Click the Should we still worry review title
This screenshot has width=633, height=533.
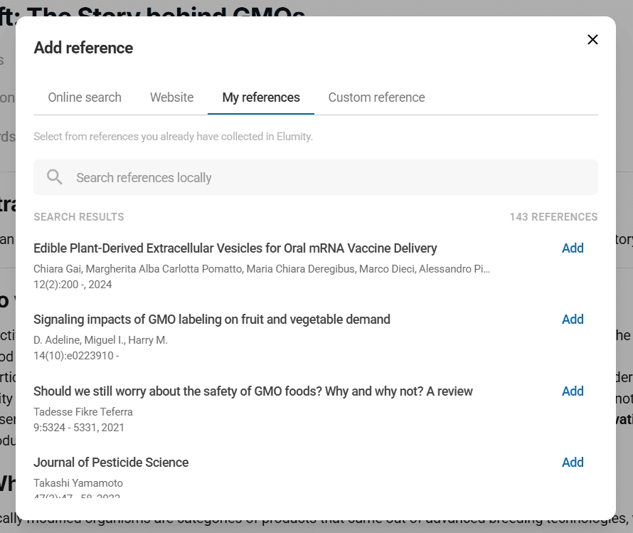point(252,391)
